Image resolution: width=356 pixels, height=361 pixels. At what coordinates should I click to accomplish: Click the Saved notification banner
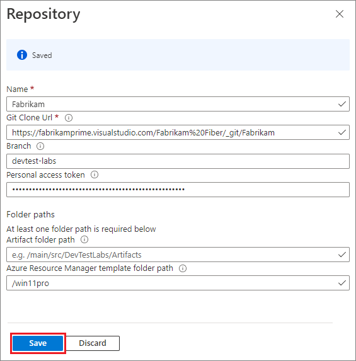[178, 55]
